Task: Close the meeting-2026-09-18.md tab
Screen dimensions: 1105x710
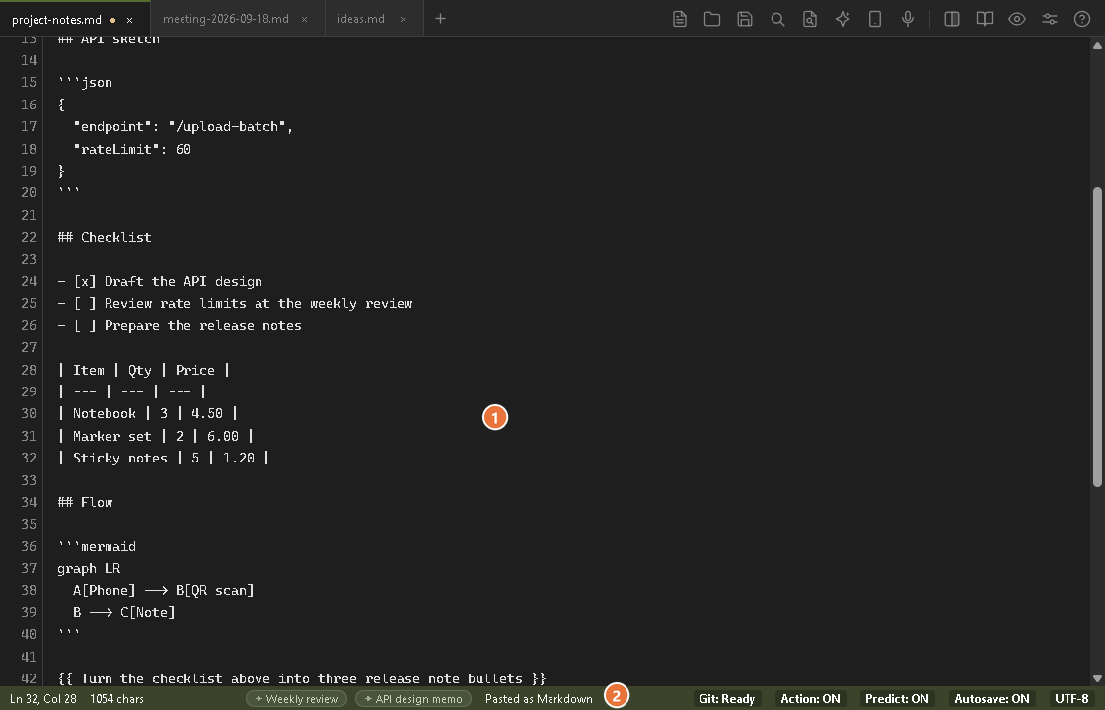Action: (x=305, y=19)
